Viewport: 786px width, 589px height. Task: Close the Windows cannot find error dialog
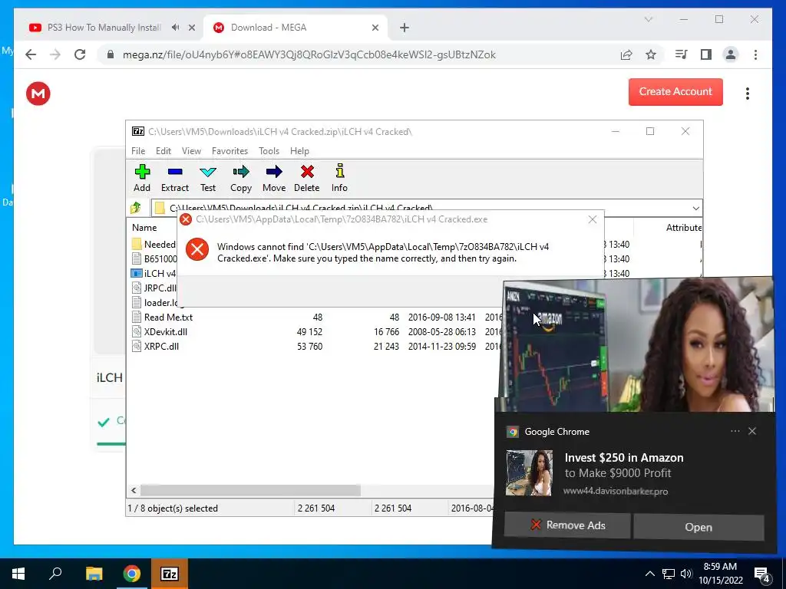592,219
